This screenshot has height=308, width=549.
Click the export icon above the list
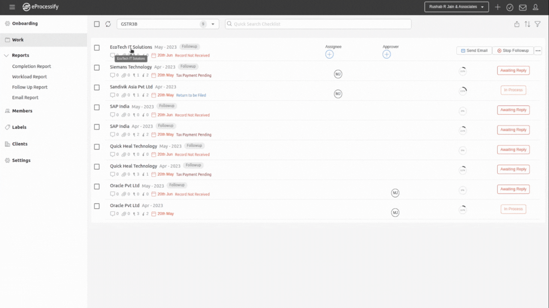coord(517,24)
